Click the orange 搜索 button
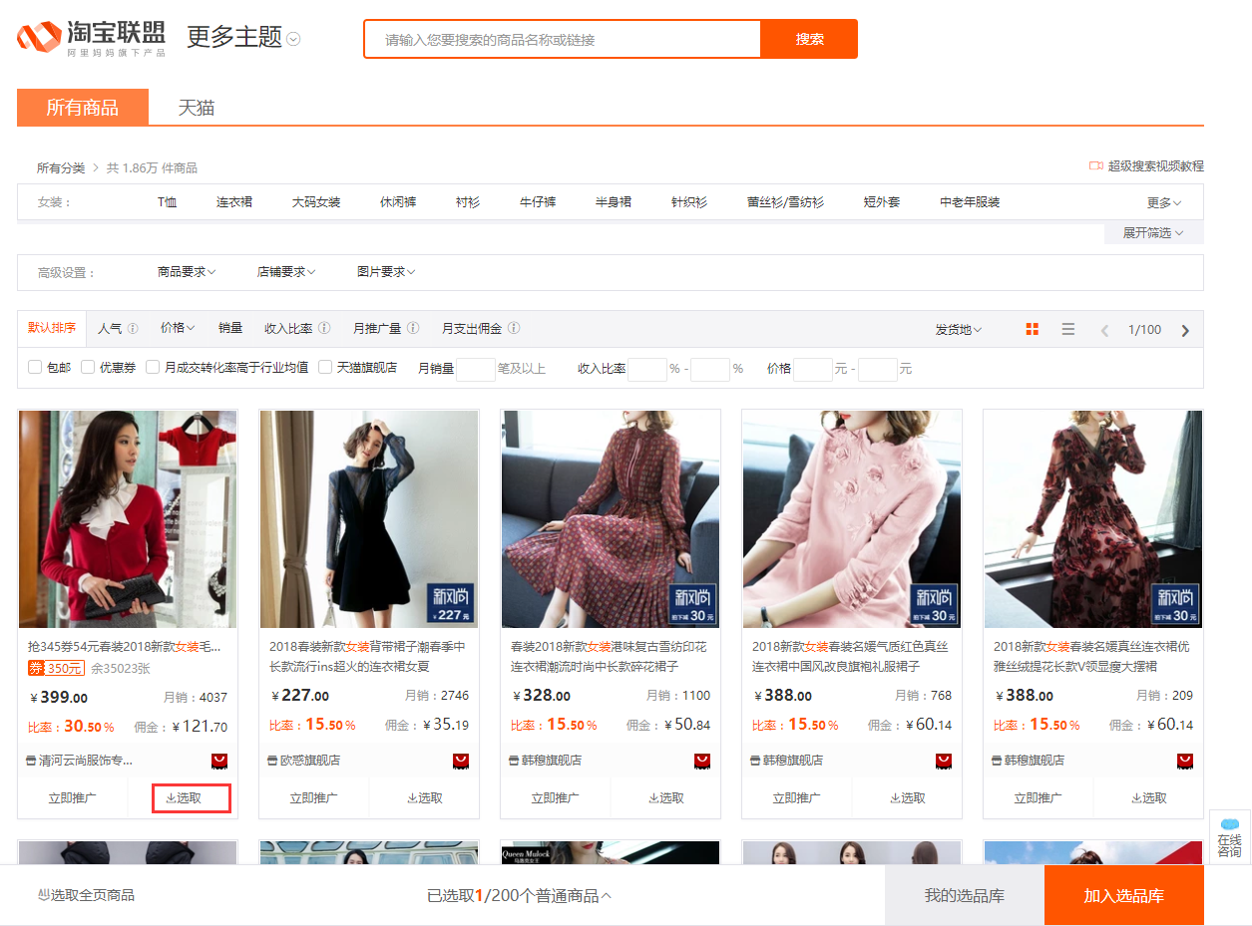Viewport: 1252px width, 926px height. [809, 39]
